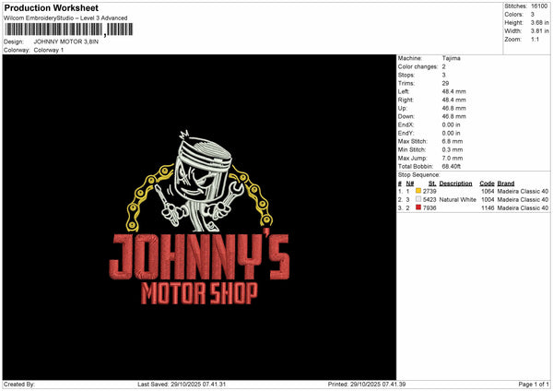553x391 pixels.
Task: Click the JOHNNY'S red lettering in the design
Action: coord(199,256)
